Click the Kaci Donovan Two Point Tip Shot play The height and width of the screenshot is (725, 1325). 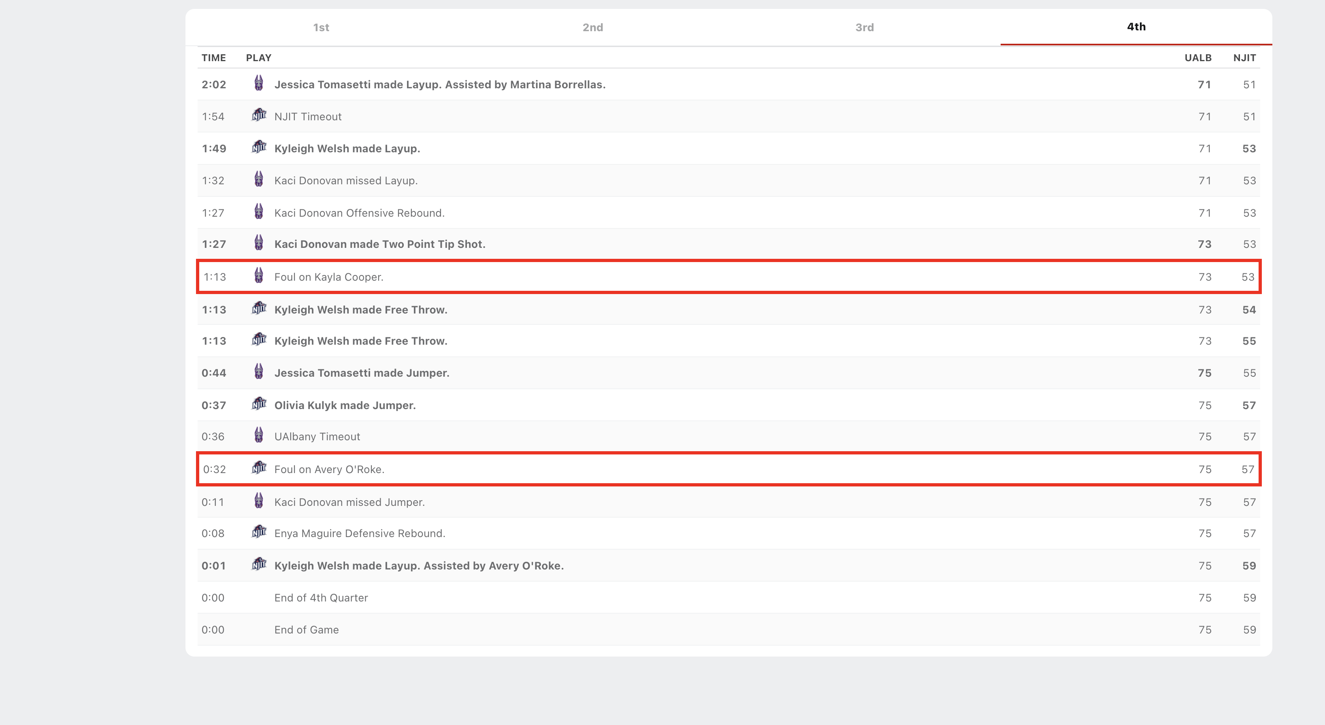[379, 244]
